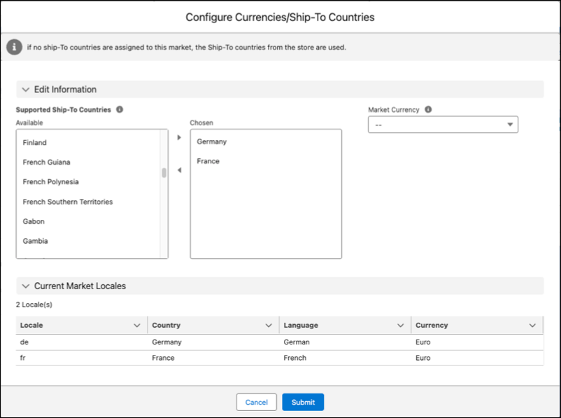561x418 pixels.
Task: Open the Market Currency dropdown
Action: pyautogui.click(x=443, y=125)
